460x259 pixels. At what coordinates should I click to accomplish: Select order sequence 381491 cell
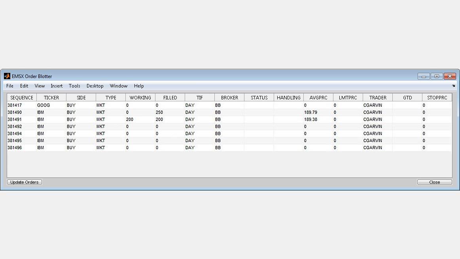(x=15, y=119)
